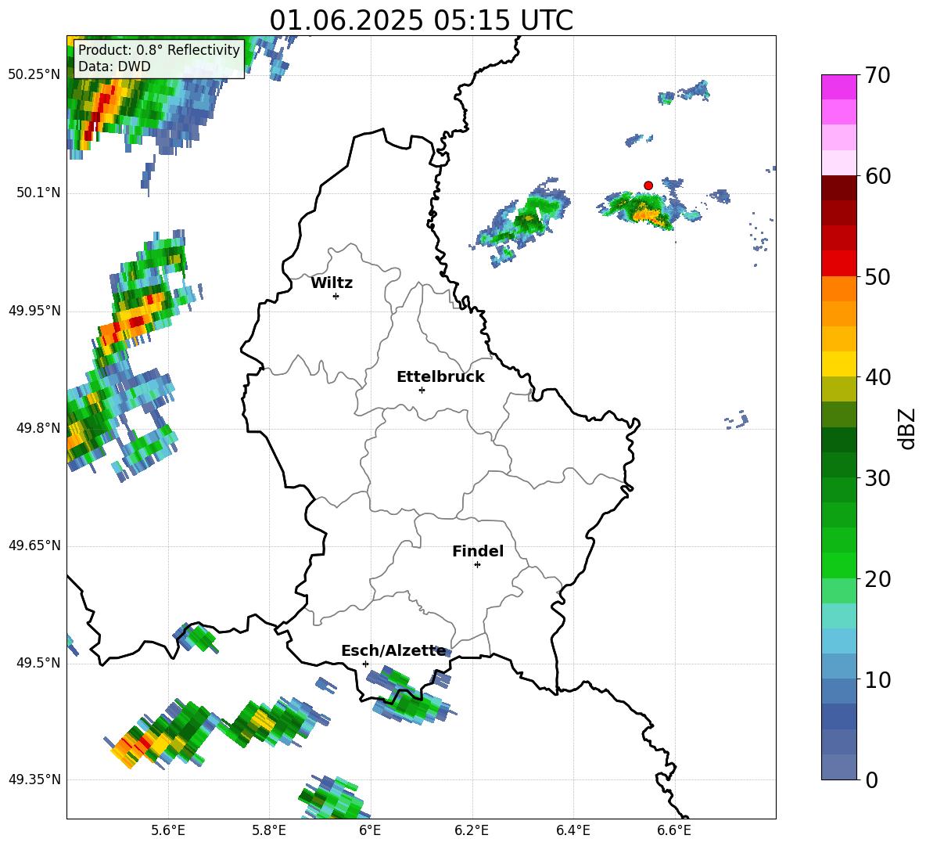Click the Findel cross marker
The width and height of the screenshot is (926, 846).
pyautogui.click(x=477, y=565)
